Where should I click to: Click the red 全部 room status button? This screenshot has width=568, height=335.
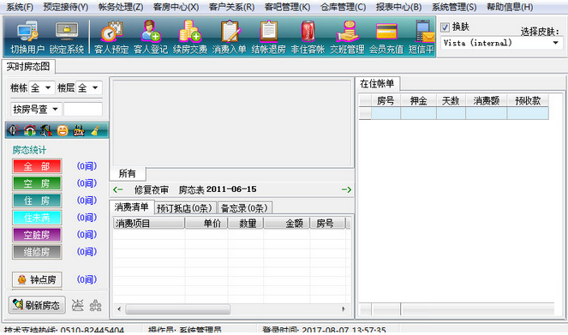(37, 166)
